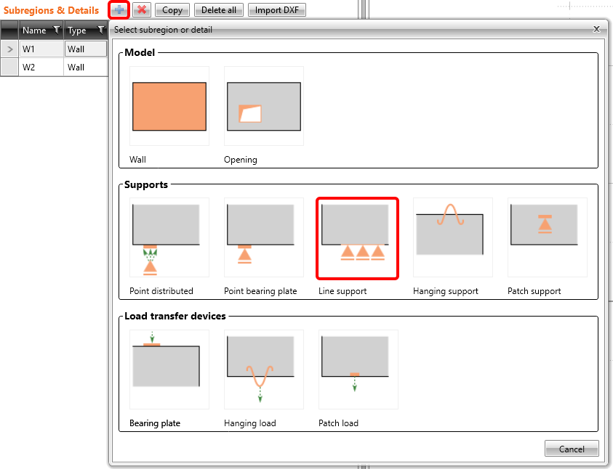The width and height of the screenshot is (613, 469).
Task: Click the add subregion plus button
Action: 119,10
